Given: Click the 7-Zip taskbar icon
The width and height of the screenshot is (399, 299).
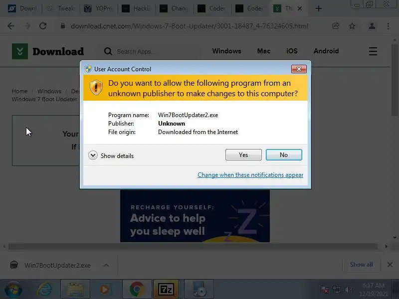Looking at the screenshot, I should (167, 290).
